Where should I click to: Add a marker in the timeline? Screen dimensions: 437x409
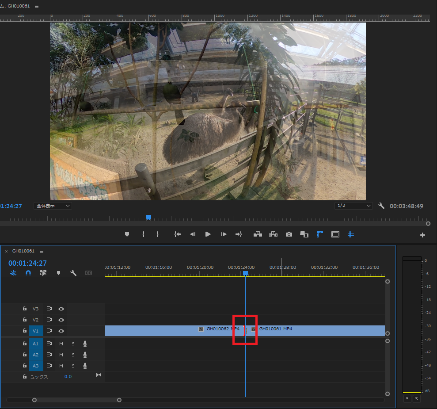[x=58, y=273]
